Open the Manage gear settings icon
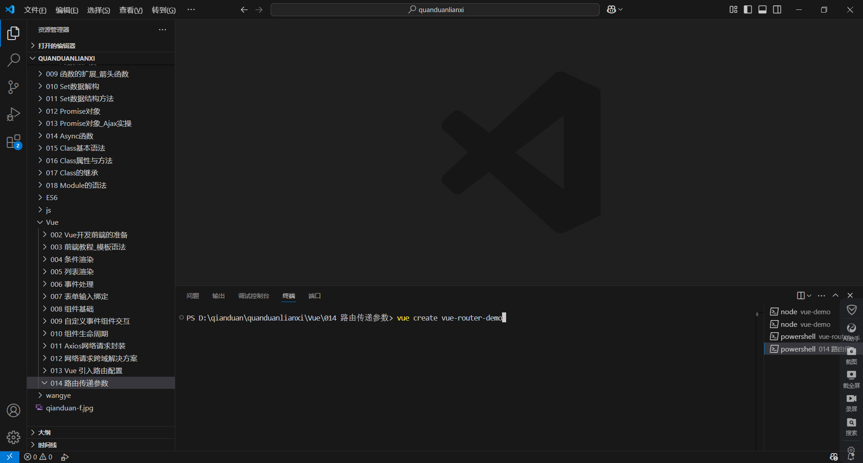This screenshot has height=463, width=863. pos(13,437)
